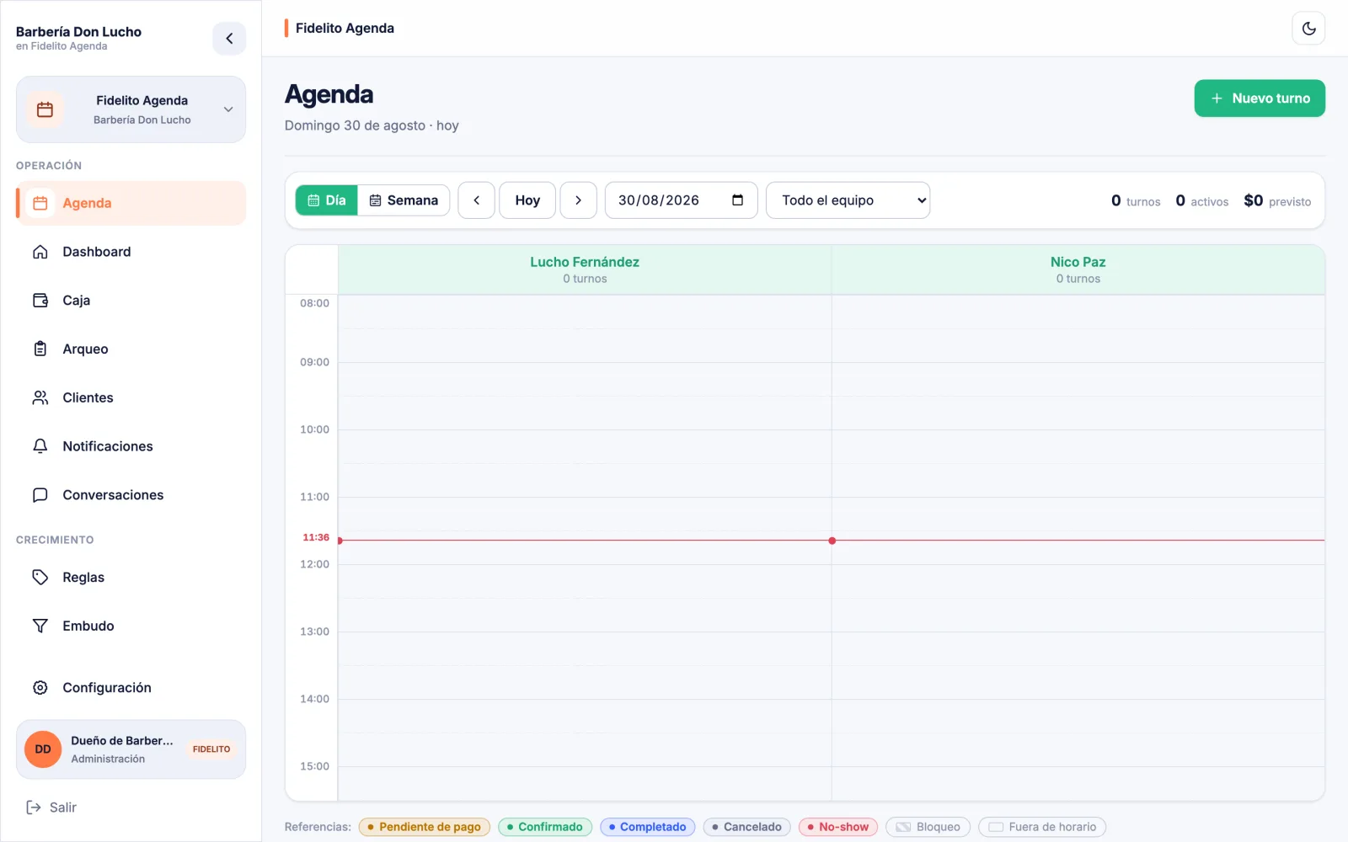Collapse the sidebar with the chevron button
This screenshot has height=842, width=1348.
pyautogui.click(x=229, y=39)
